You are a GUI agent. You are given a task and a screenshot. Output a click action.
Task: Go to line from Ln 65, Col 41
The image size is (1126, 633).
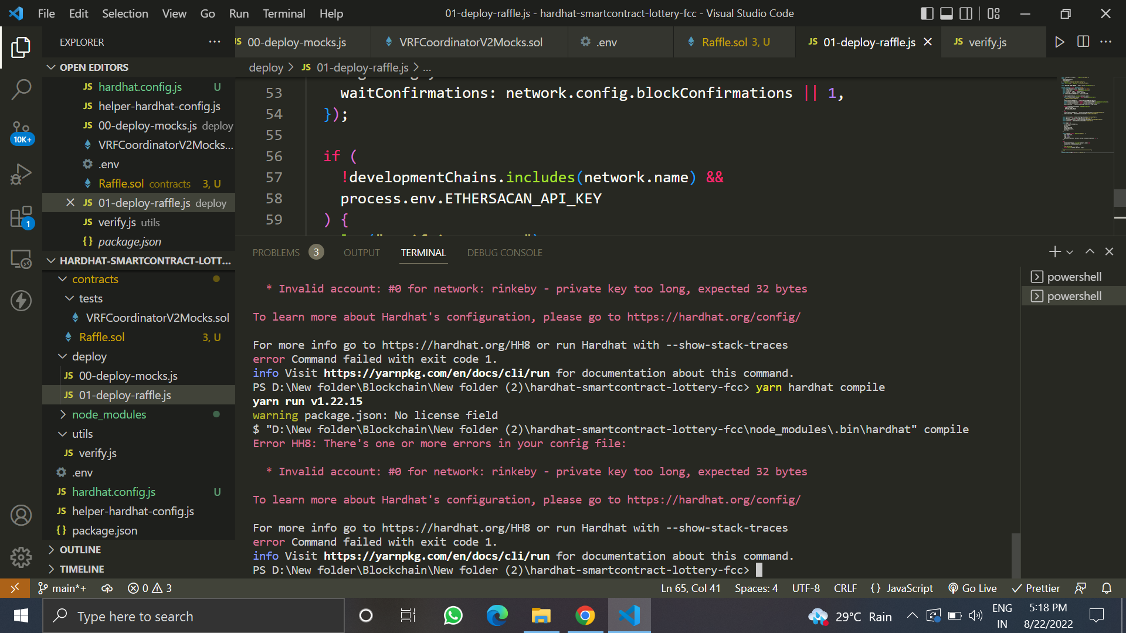[690, 588]
